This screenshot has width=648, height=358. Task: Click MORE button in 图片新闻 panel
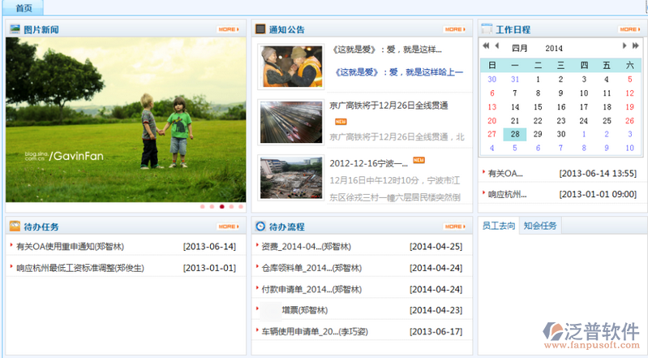pyautogui.click(x=228, y=29)
